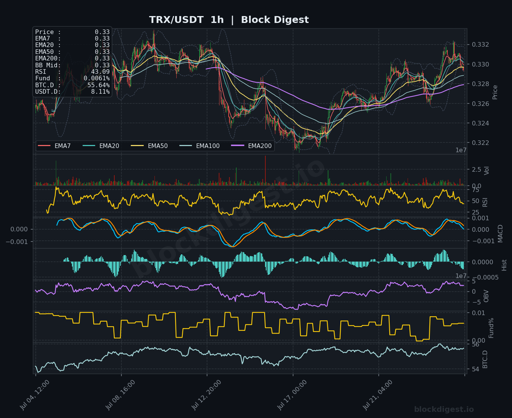Click the RSI 75 tick label
The image size is (512, 418).
click(x=475, y=190)
